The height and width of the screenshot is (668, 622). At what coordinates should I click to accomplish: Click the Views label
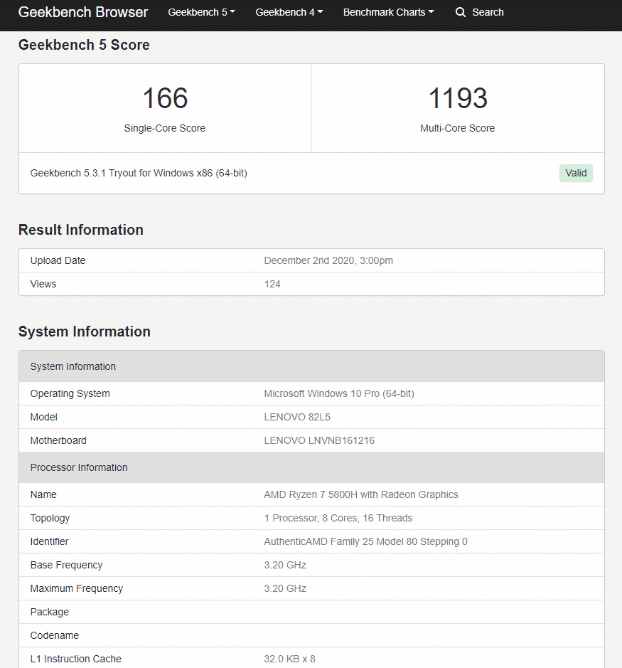click(43, 284)
